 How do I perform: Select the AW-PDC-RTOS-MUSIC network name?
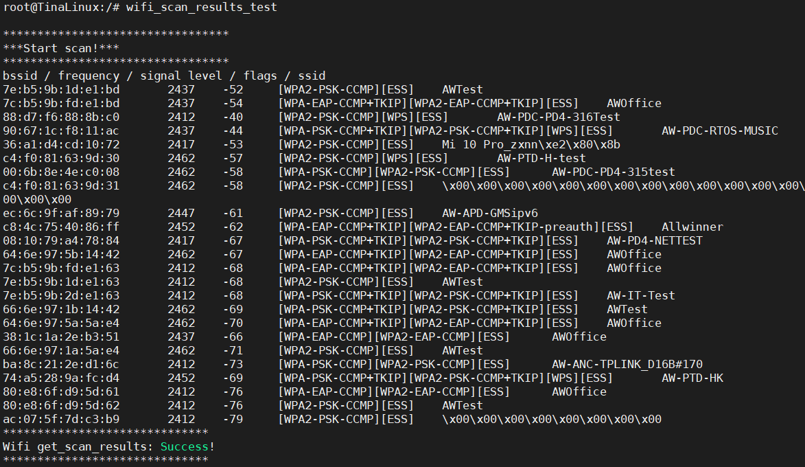pyautogui.click(x=719, y=130)
